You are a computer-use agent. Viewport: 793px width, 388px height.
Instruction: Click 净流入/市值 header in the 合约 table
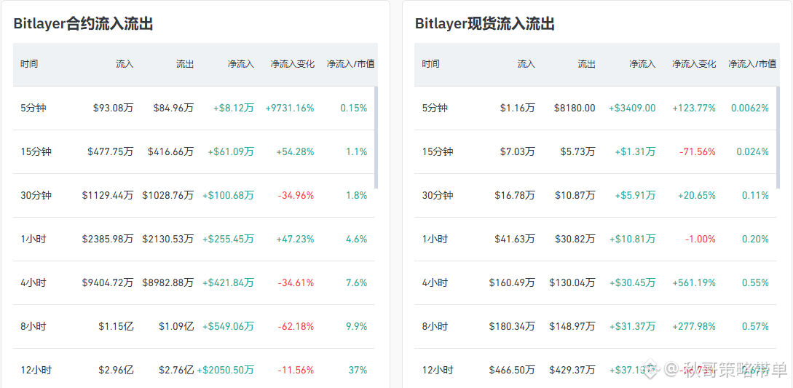point(350,64)
